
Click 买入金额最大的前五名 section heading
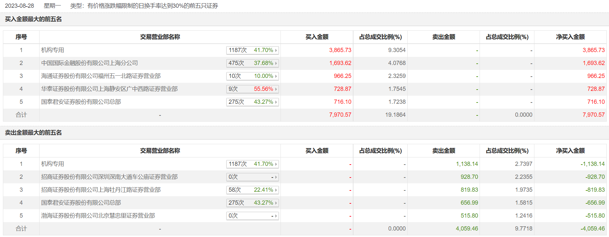[x=33, y=19]
